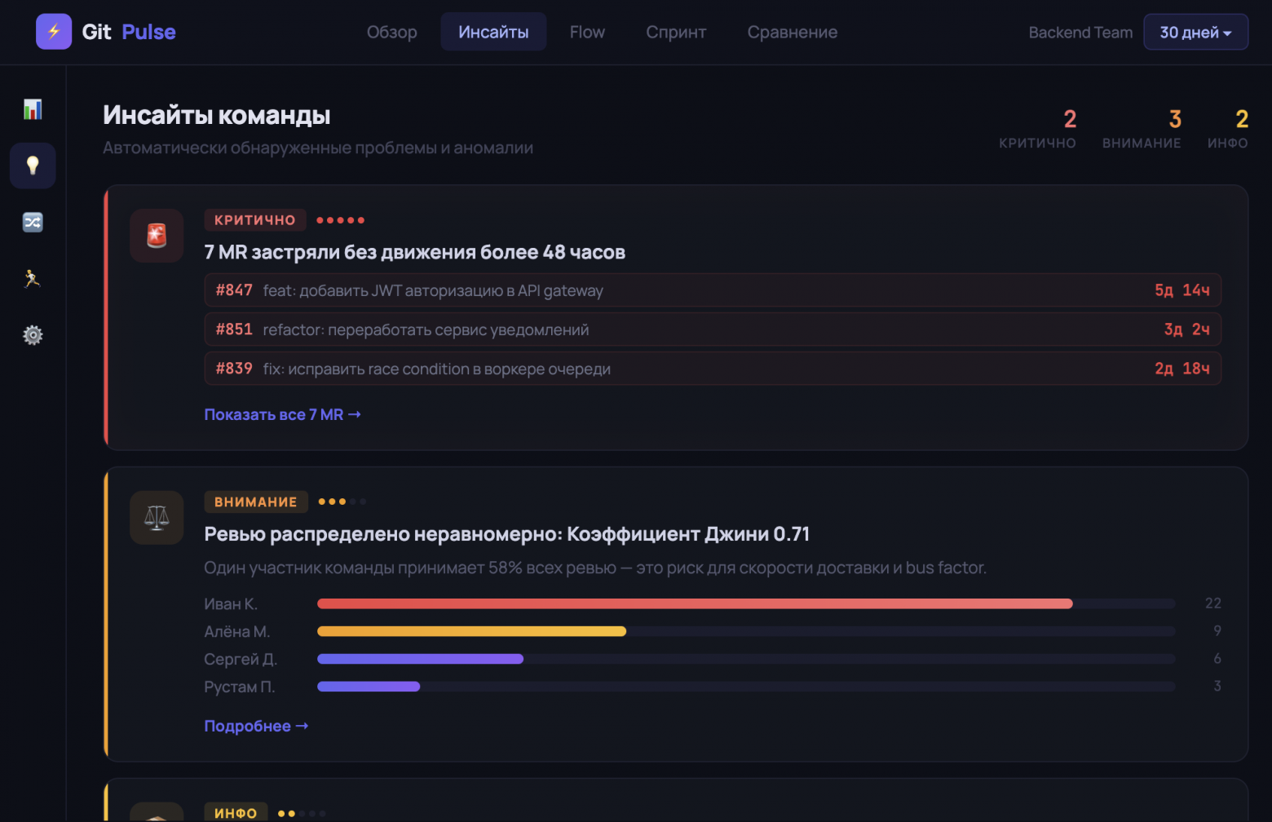Click the Рустам П. name label
This screenshot has width=1272, height=822.
tap(240, 687)
